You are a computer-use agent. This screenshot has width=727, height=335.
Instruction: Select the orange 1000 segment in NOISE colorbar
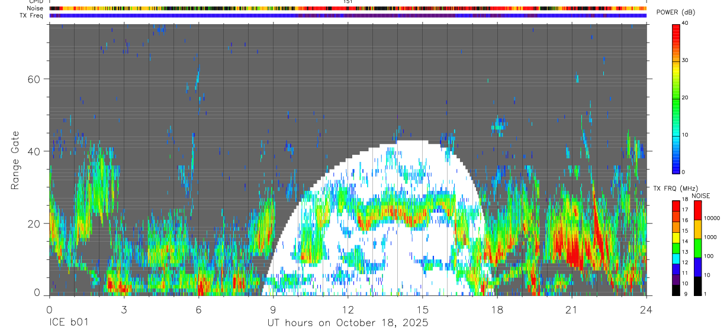(697, 229)
